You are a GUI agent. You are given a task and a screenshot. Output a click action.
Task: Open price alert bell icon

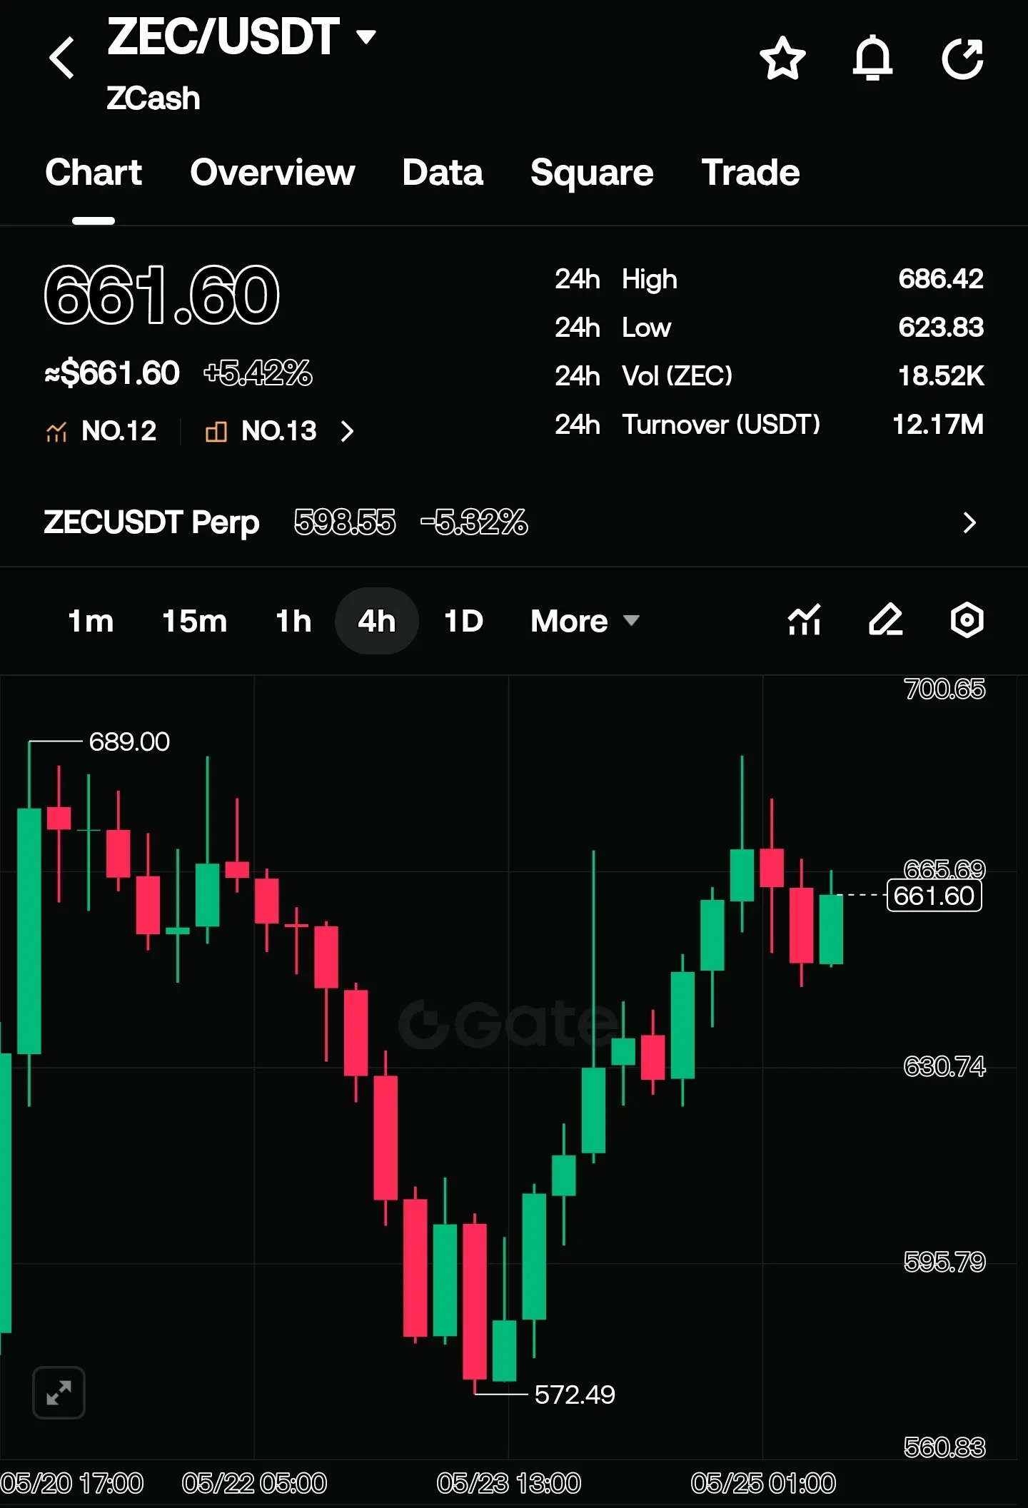click(x=872, y=59)
